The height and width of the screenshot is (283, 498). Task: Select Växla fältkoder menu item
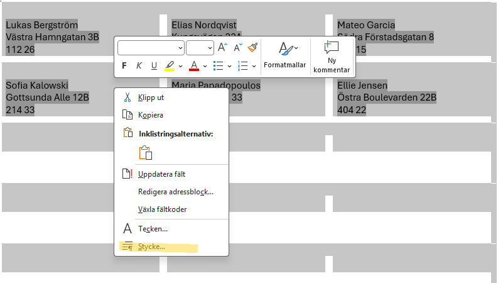[x=171, y=209]
